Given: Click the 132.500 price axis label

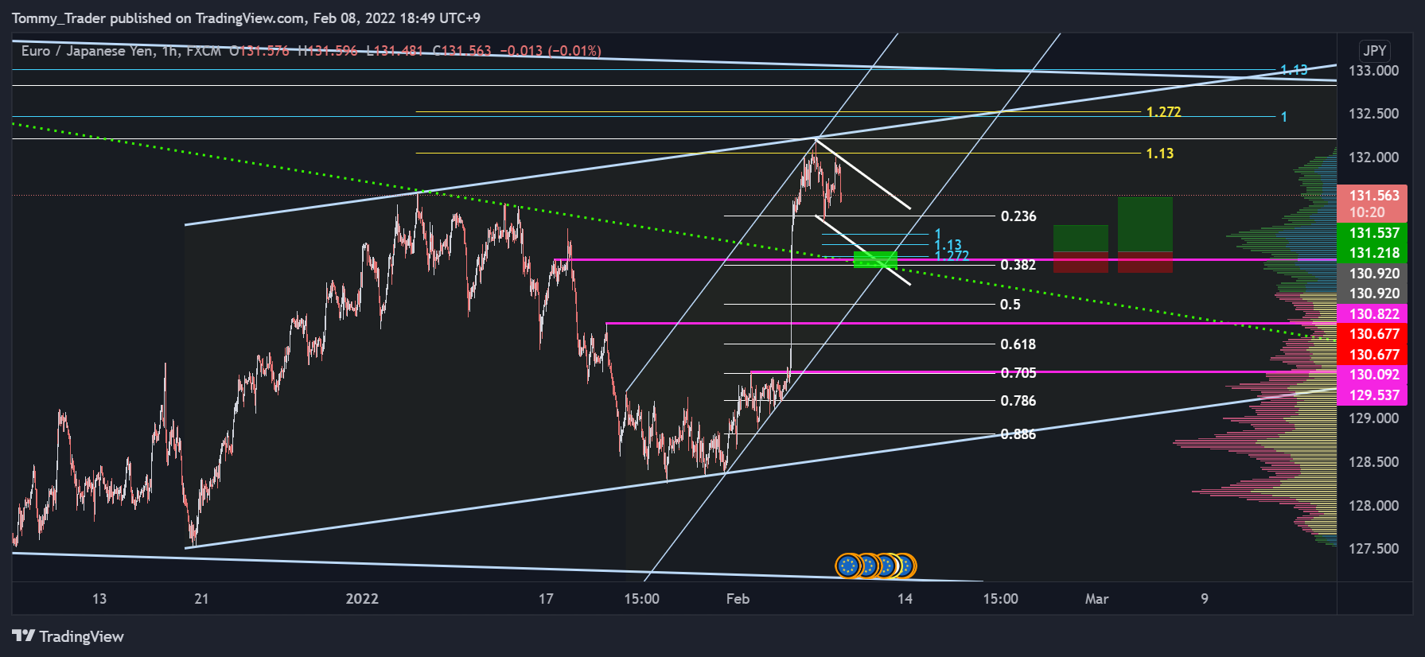Looking at the screenshot, I should pos(1373,114).
